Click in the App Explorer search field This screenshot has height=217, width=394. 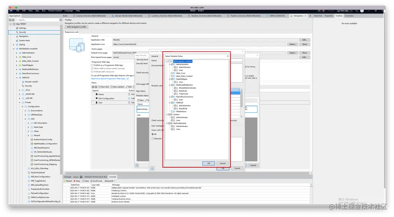pos(38,20)
